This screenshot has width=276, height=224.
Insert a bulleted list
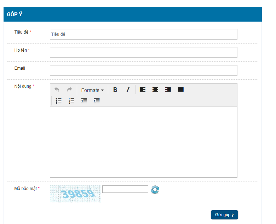pos(59,101)
